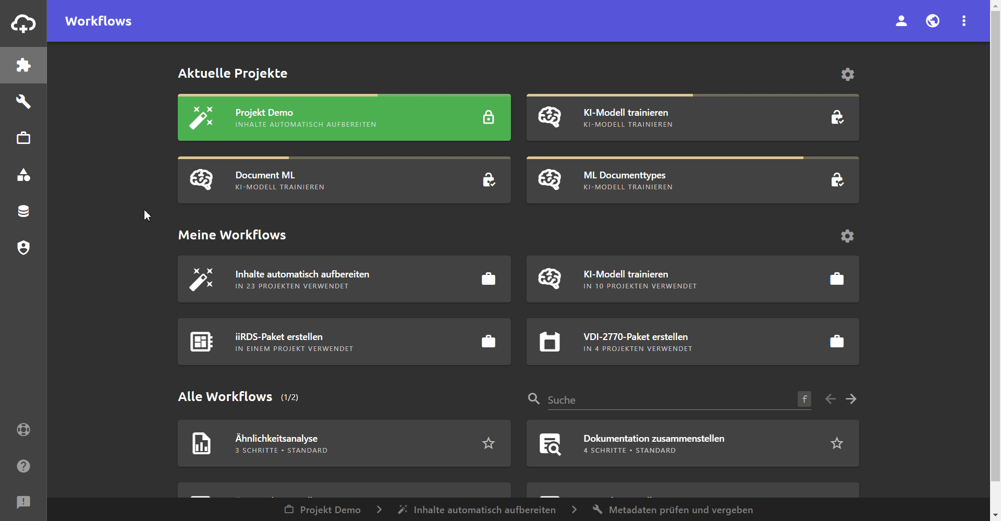Click the question mark help icon
This screenshot has height=521, width=1001.
23,466
